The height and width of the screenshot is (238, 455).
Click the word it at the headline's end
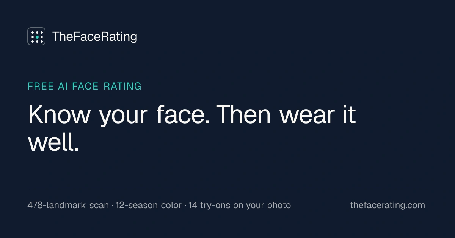point(349,114)
